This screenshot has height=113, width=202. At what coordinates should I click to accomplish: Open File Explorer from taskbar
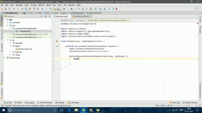76,110
